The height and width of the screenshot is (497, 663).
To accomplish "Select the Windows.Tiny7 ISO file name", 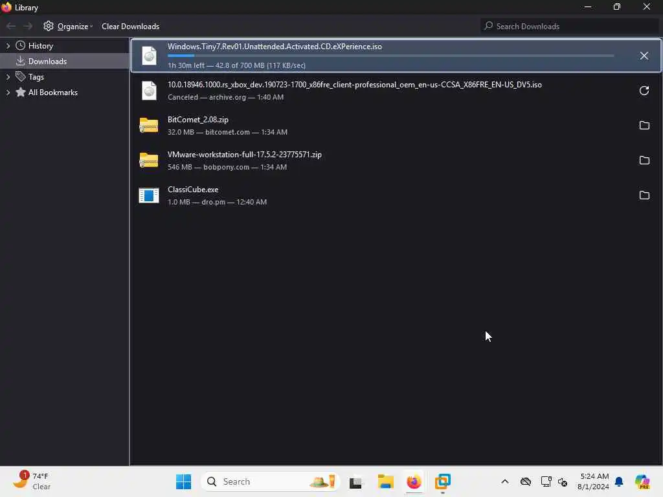I will click(x=275, y=47).
